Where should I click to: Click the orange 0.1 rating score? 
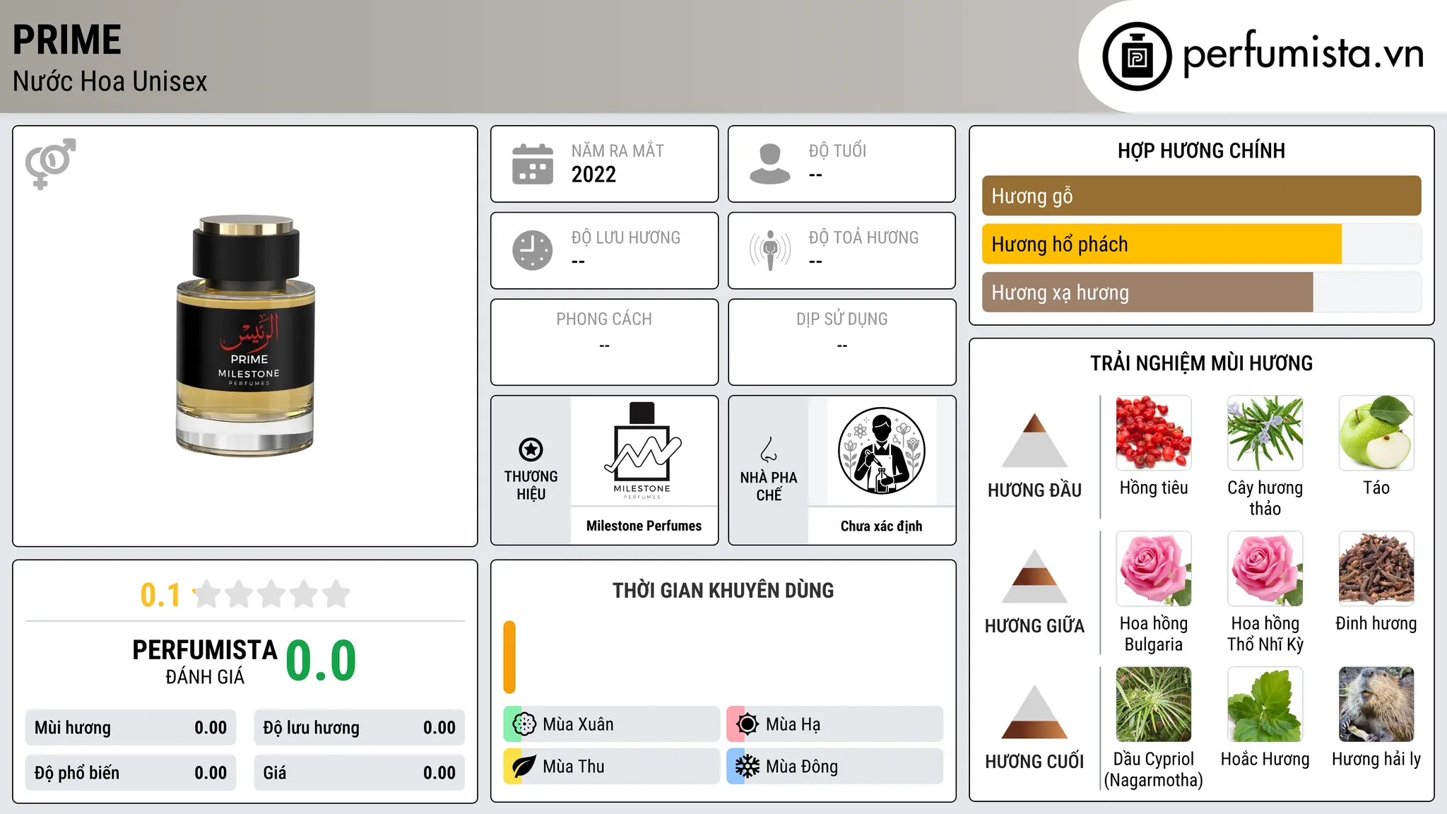coord(160,595)
